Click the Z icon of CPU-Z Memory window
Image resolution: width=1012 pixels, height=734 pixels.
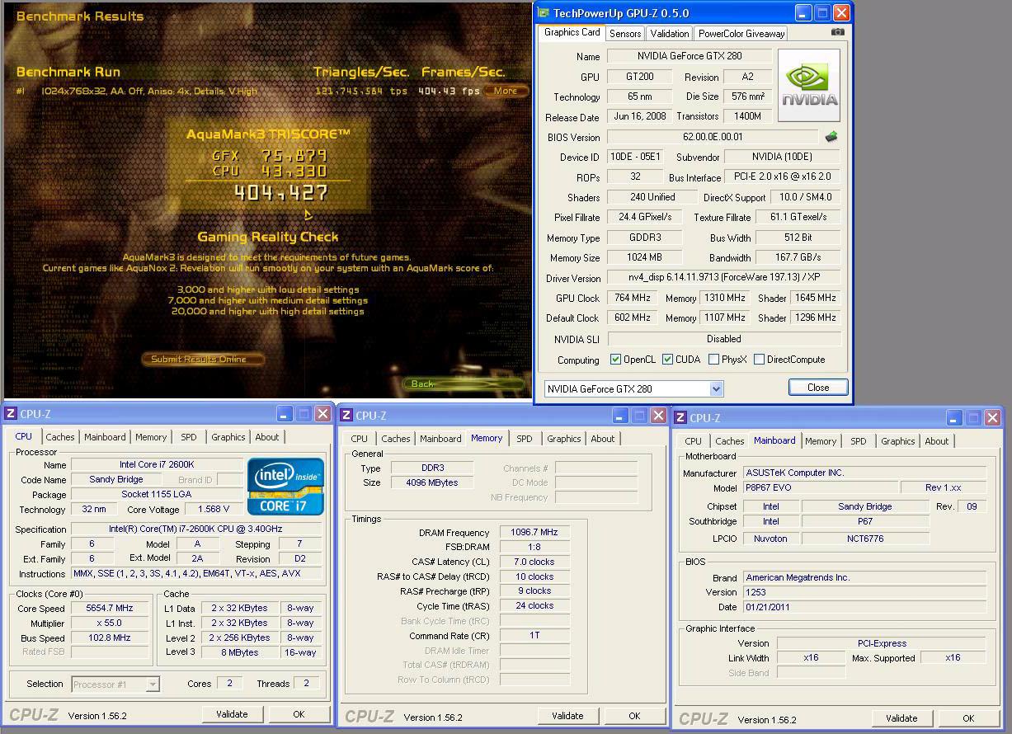point(346,416)
